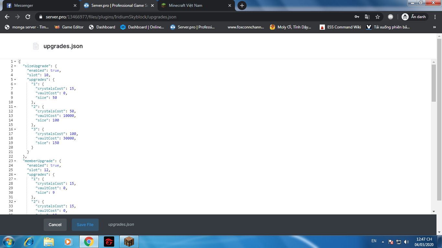Open the Action Center flag icon in tray
The width and height of the screenshot is (442, 248).
[x=391, y=242]
